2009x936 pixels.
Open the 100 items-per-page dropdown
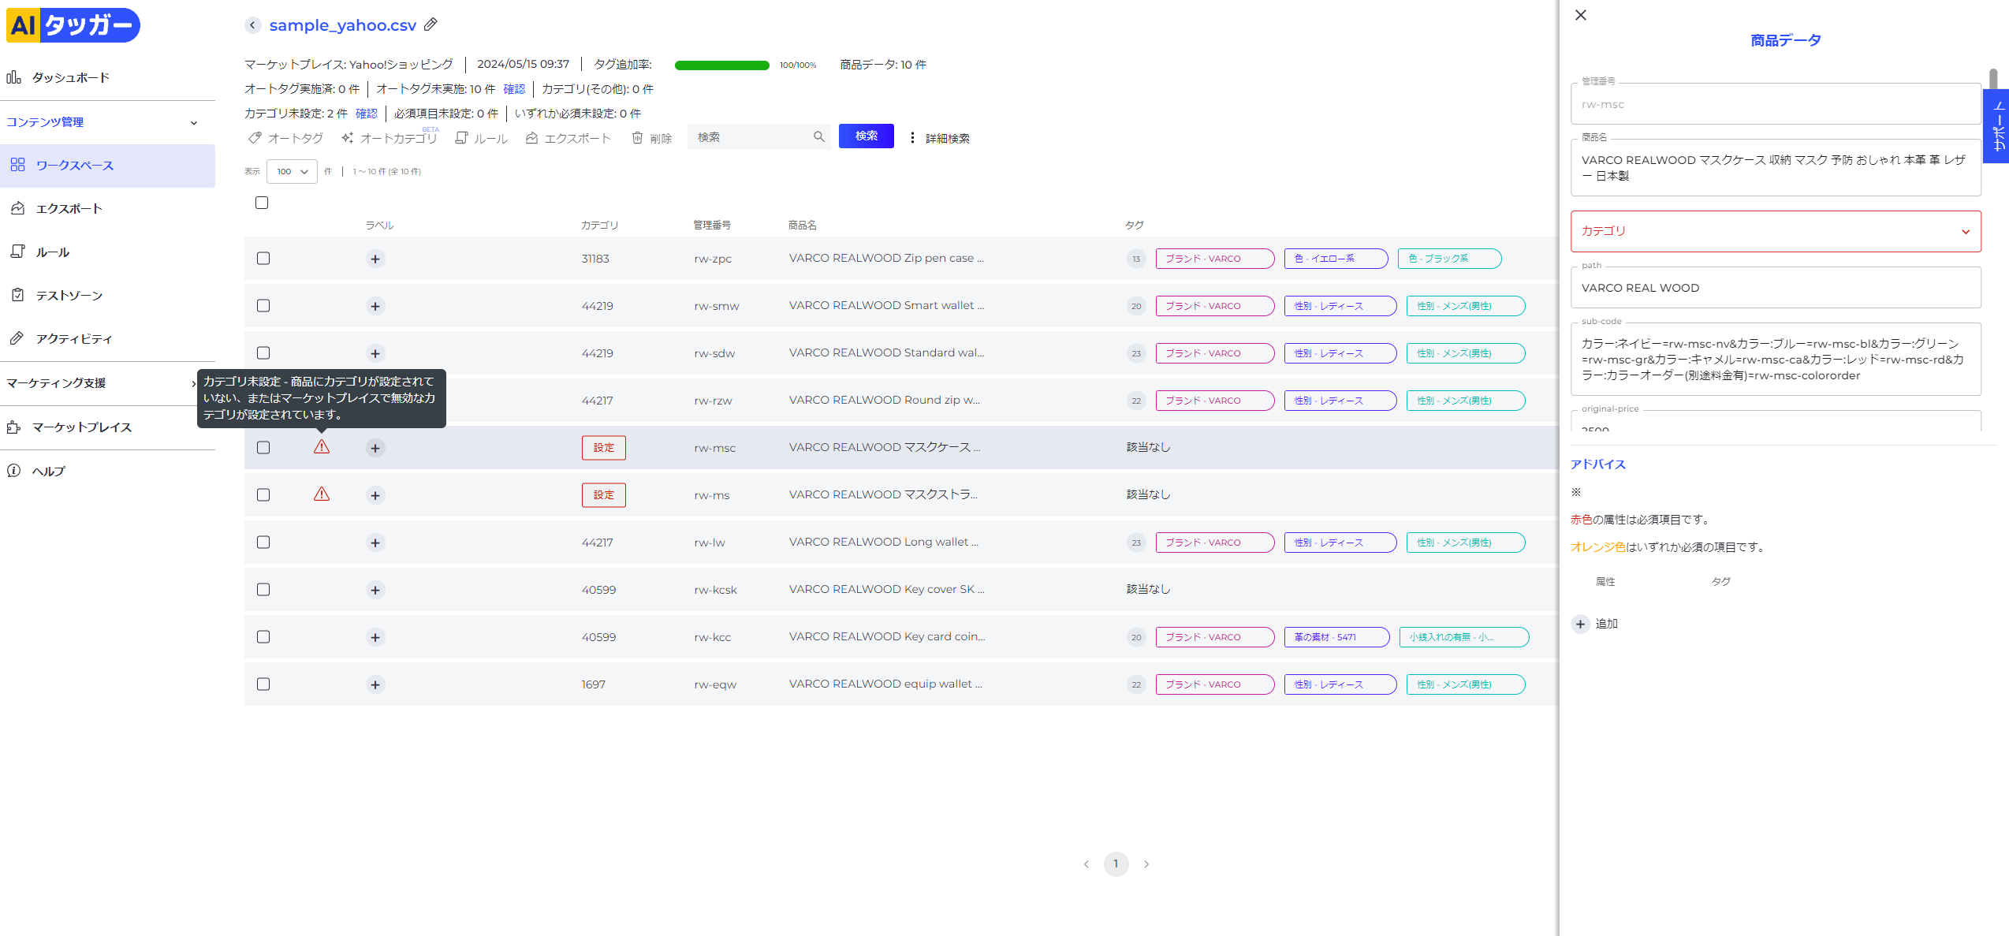click(293, 171)
